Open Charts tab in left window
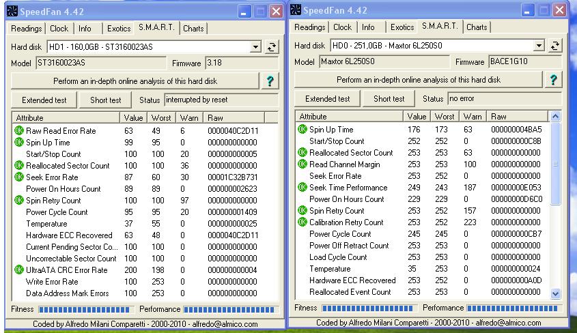Screen dimensions: 577x333 193,28
